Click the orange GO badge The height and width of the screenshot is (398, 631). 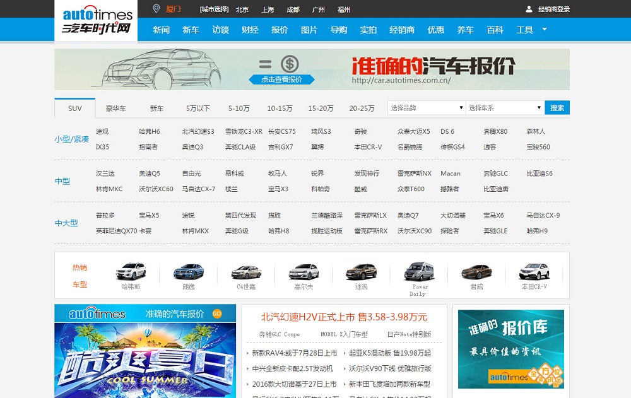(217, 313)
